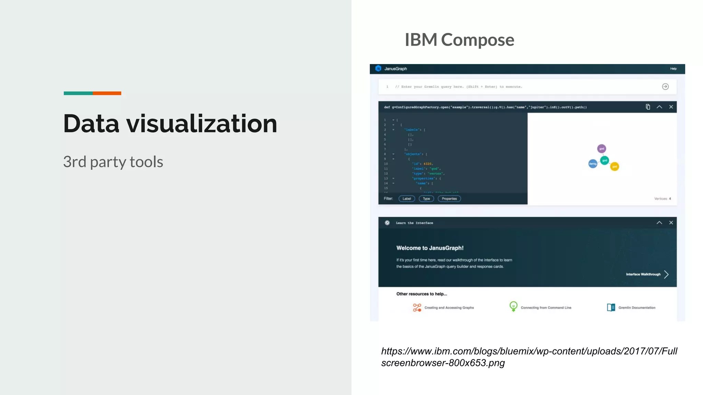Toggle the Label filter pill

point(407,199)
